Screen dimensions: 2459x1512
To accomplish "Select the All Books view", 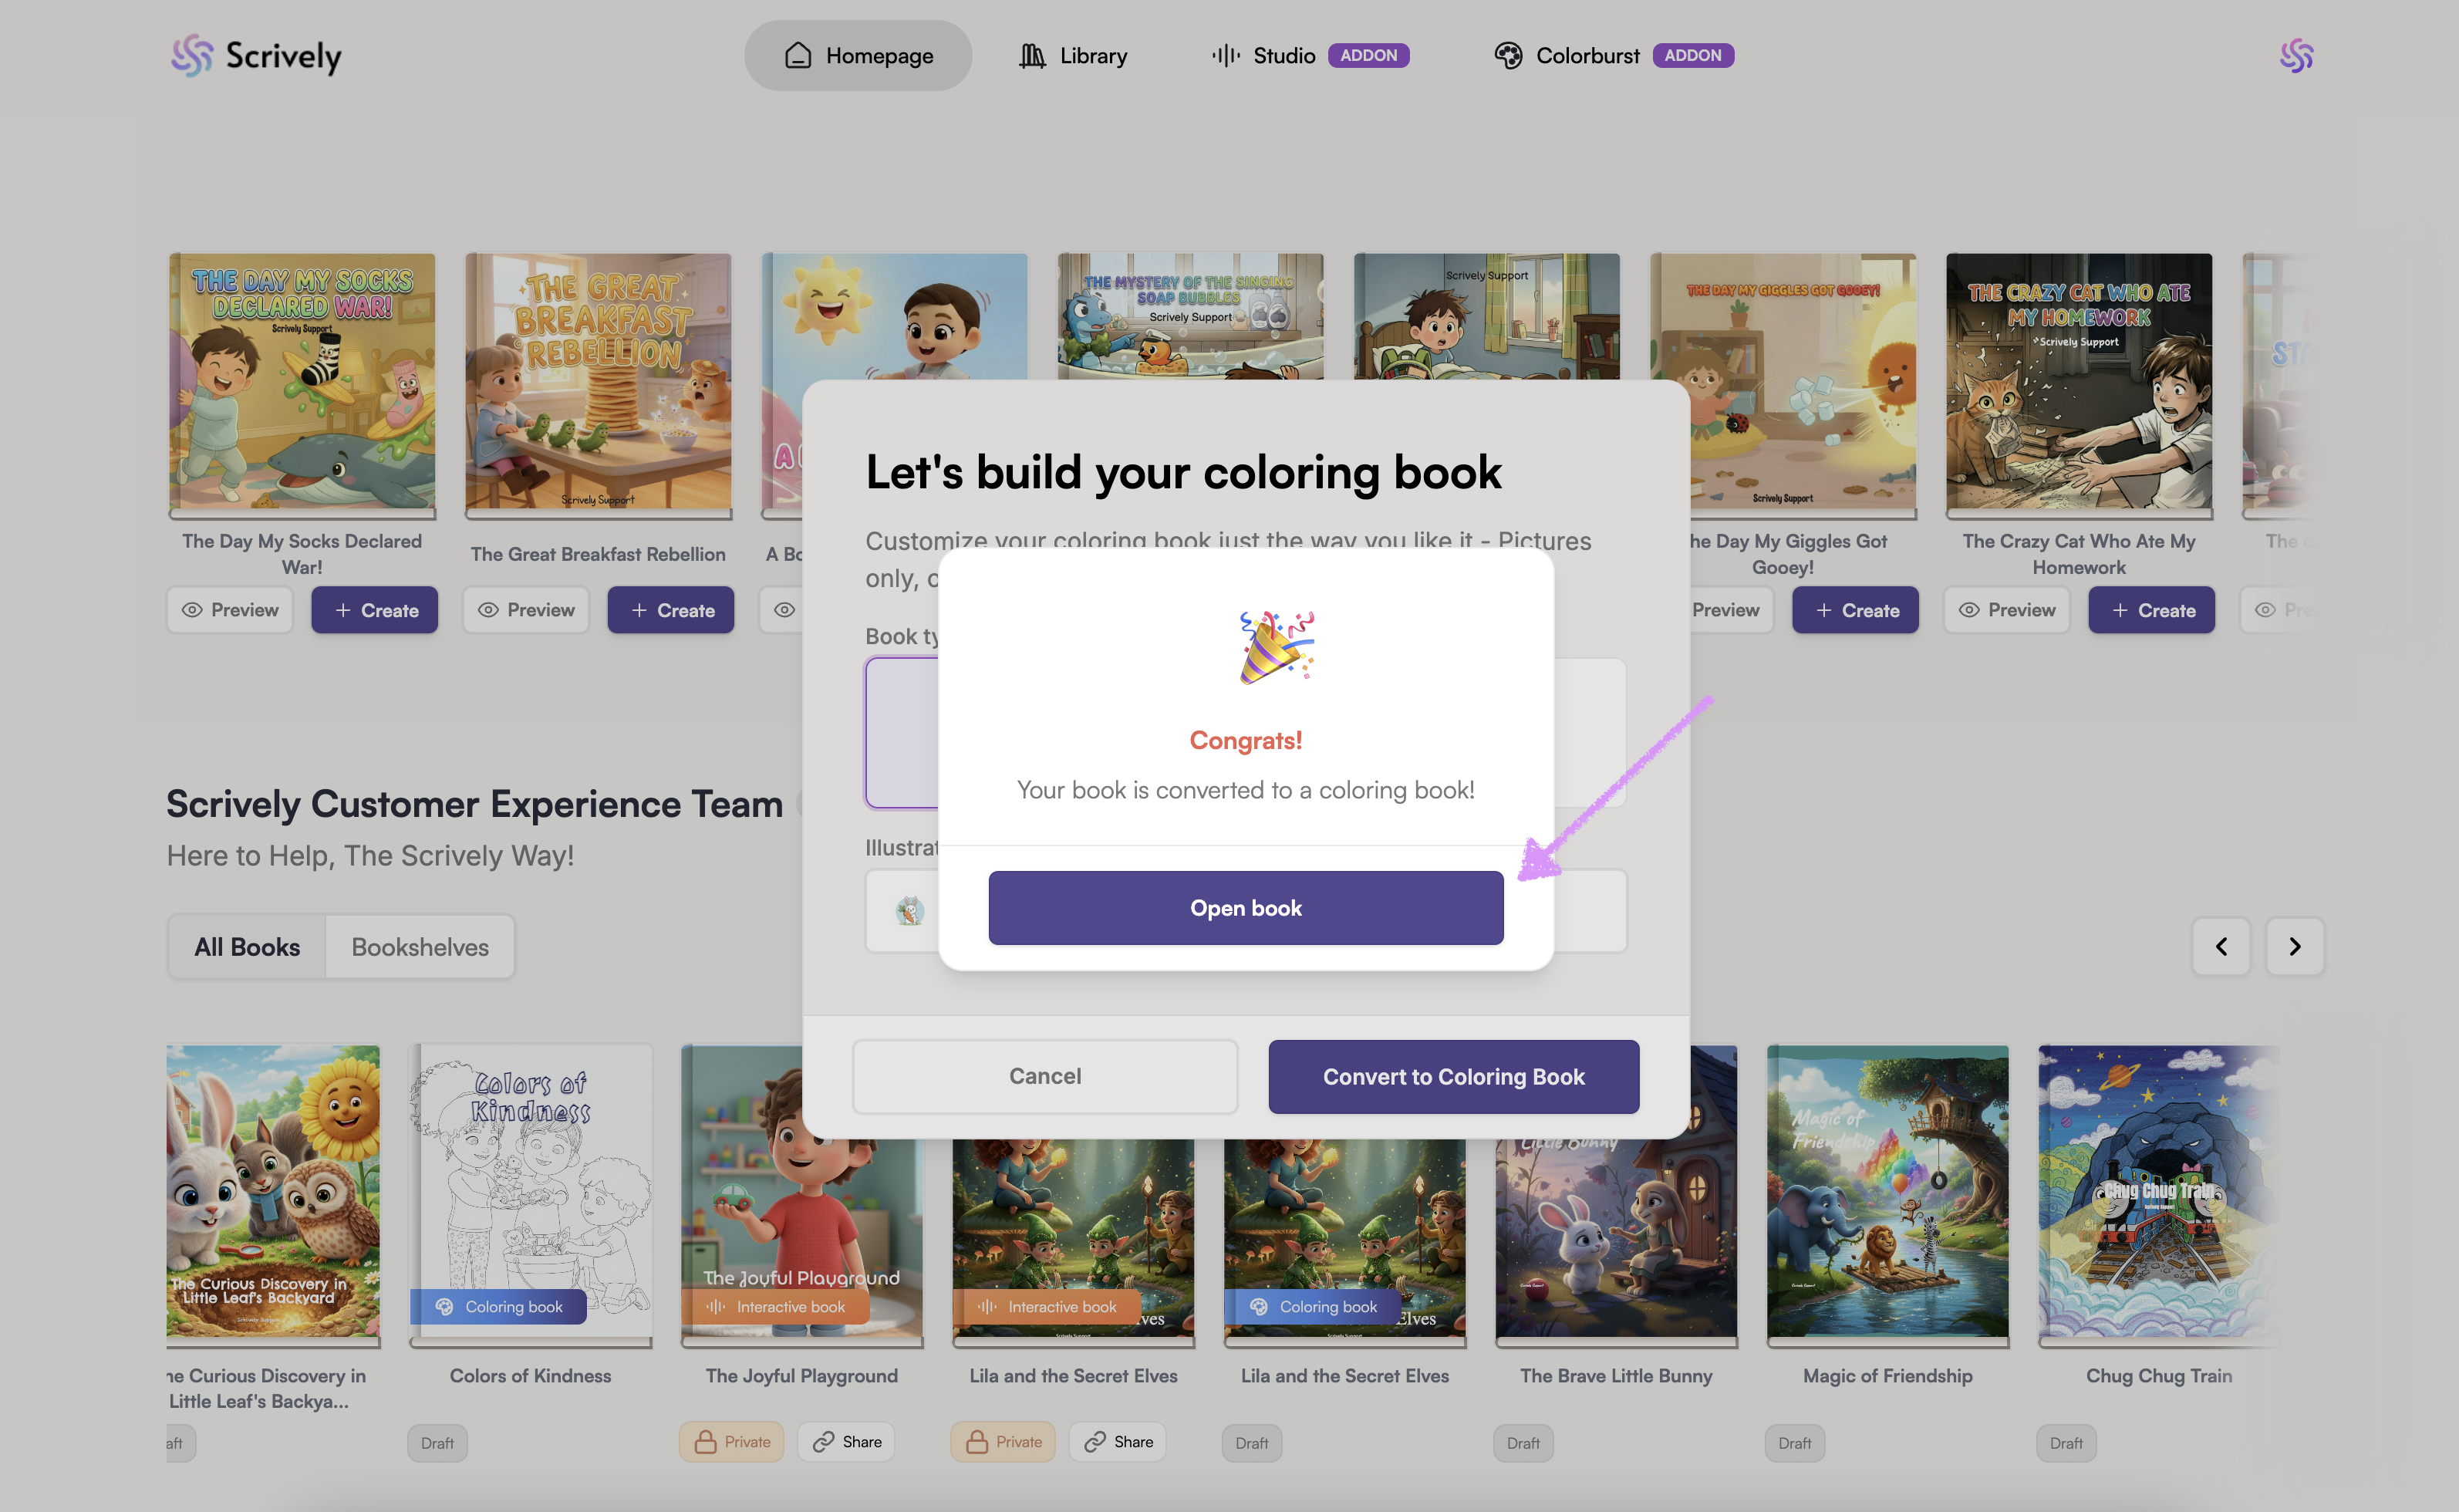I will coord(247,947).
